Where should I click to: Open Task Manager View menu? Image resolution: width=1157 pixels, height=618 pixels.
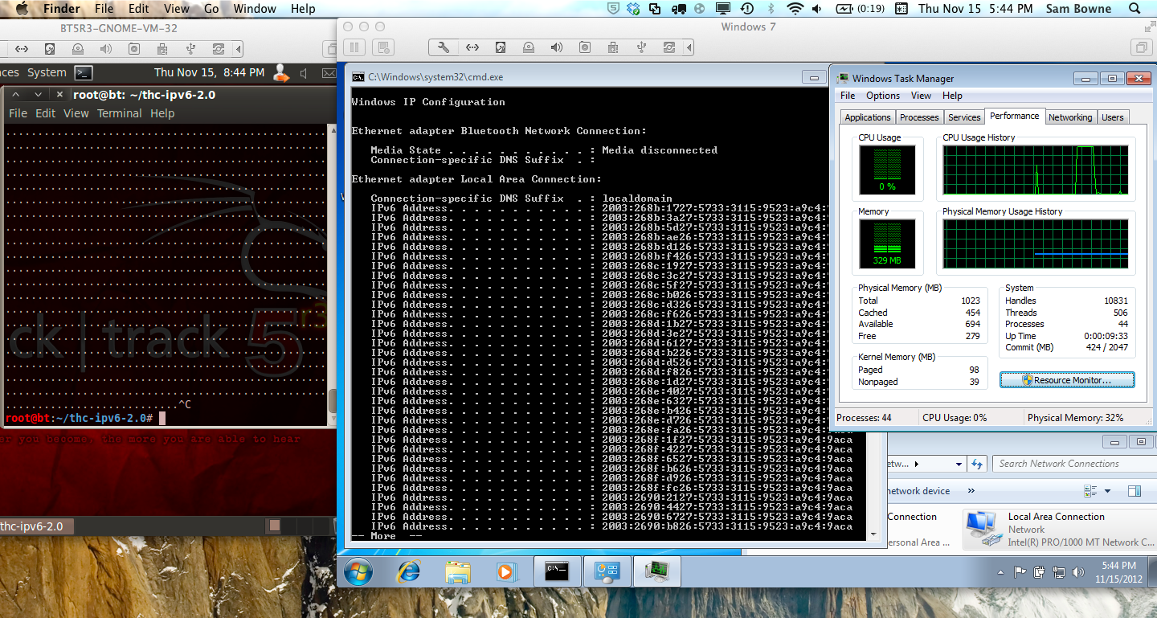(x=921, y=96)
